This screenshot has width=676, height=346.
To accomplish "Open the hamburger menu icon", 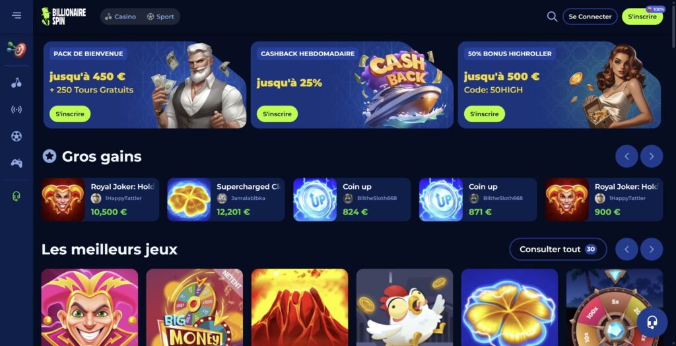I will coord(17,16).
